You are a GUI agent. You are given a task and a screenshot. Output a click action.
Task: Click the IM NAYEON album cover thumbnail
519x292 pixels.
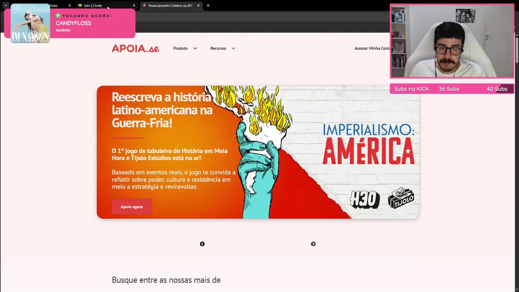coord(30,23)
